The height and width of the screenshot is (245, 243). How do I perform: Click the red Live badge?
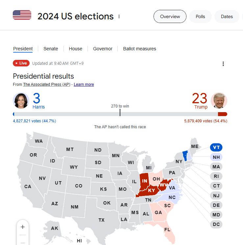[21, 63]
